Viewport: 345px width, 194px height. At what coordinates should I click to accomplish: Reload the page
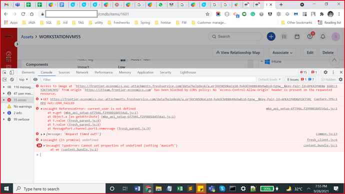pyautogui.click(x=23, y=14)
